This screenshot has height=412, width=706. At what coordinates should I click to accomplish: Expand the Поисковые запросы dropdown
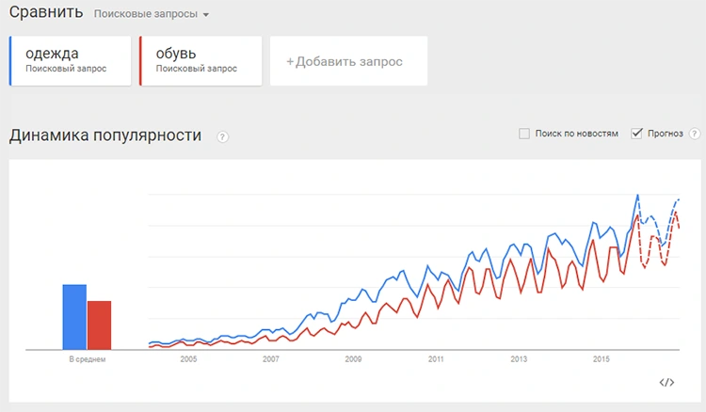152,14
